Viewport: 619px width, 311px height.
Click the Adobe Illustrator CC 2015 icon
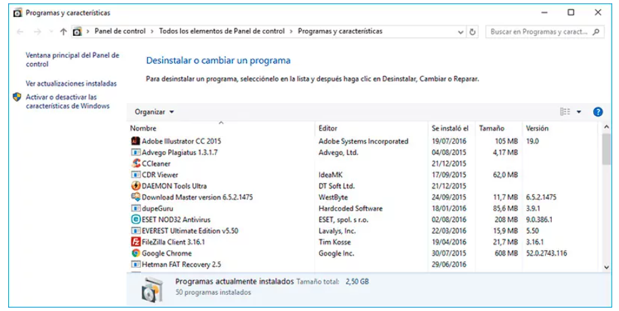pos(136,141)
